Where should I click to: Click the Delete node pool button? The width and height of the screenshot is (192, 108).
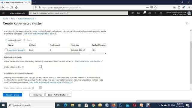tap(28, 40)
